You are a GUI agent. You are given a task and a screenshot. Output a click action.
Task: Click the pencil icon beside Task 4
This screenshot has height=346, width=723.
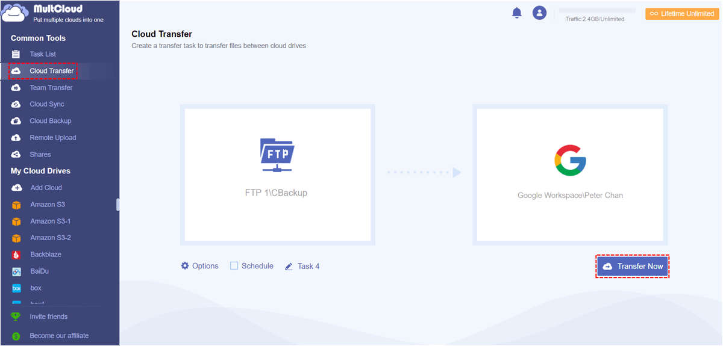coord(289,266)
